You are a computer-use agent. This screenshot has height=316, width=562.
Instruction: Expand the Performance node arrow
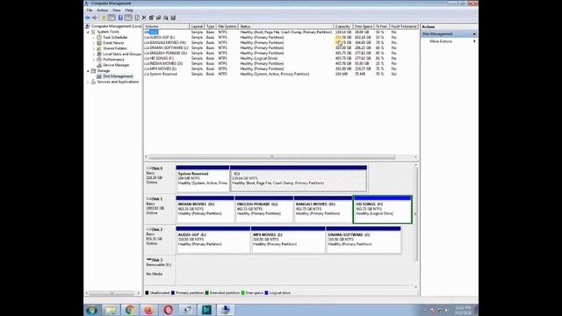pyautogui.click(x=94, y=60)
